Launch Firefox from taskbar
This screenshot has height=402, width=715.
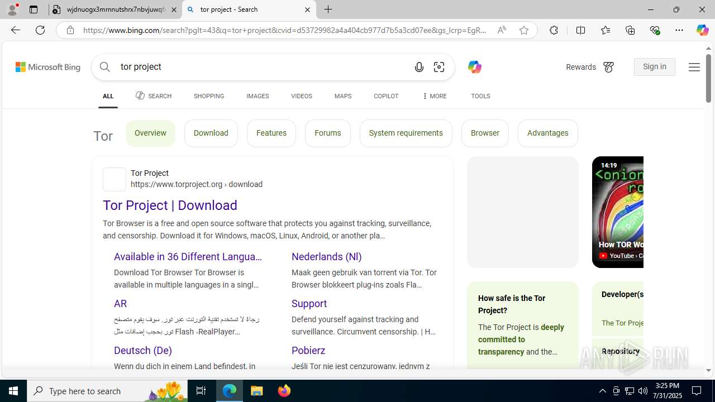(x=284, y=391)
